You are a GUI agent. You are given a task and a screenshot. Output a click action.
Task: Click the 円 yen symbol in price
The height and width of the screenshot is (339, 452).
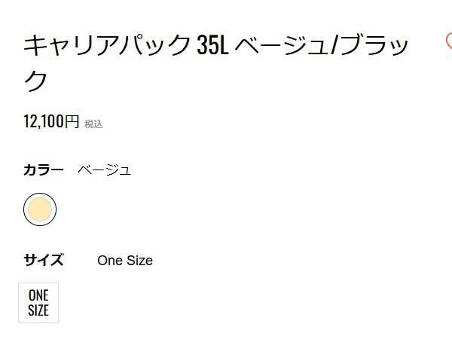(72, 121)
